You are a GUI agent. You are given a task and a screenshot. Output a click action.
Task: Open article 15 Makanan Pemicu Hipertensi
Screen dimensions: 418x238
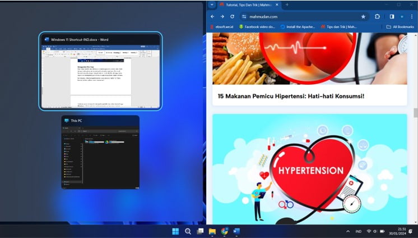coord(291,96)
